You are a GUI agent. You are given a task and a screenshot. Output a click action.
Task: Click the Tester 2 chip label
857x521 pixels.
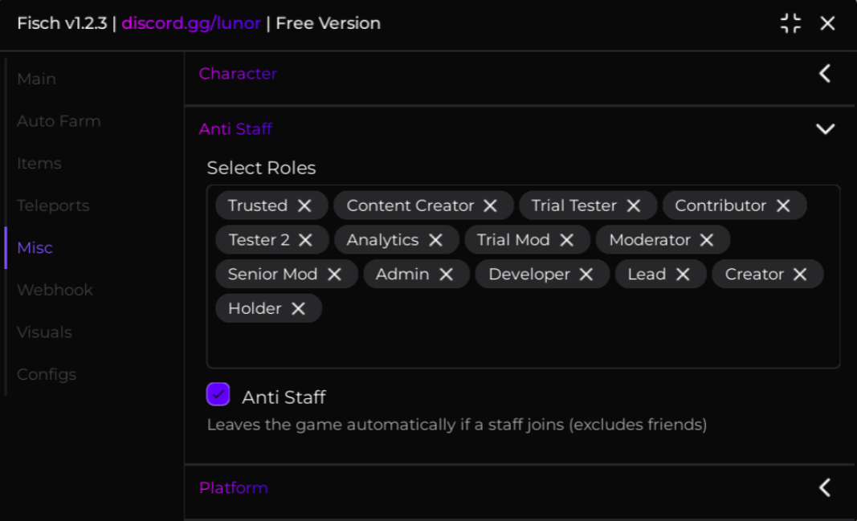[259, 240]
